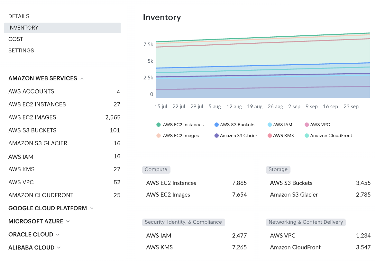This screenshot has width=375, height=261.
Task: Toggle AWS S3 Buckets legend dot
Action: (216, 125)
